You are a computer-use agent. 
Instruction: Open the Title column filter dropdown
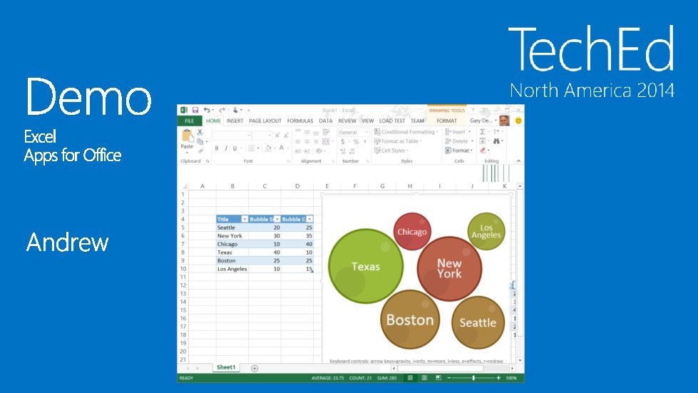(x=245, y=219)
